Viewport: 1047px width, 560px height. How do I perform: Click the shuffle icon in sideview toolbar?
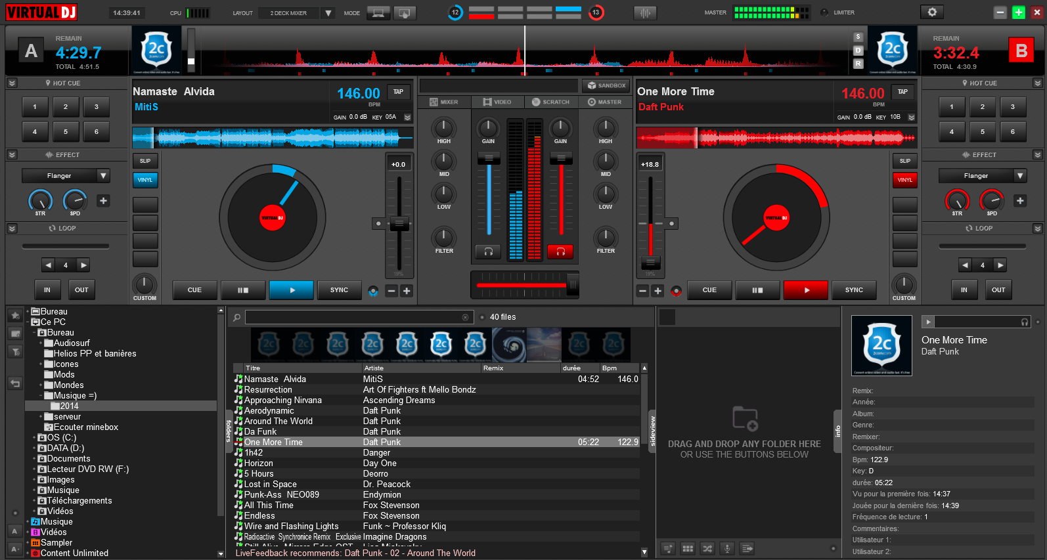coord(707,548)
